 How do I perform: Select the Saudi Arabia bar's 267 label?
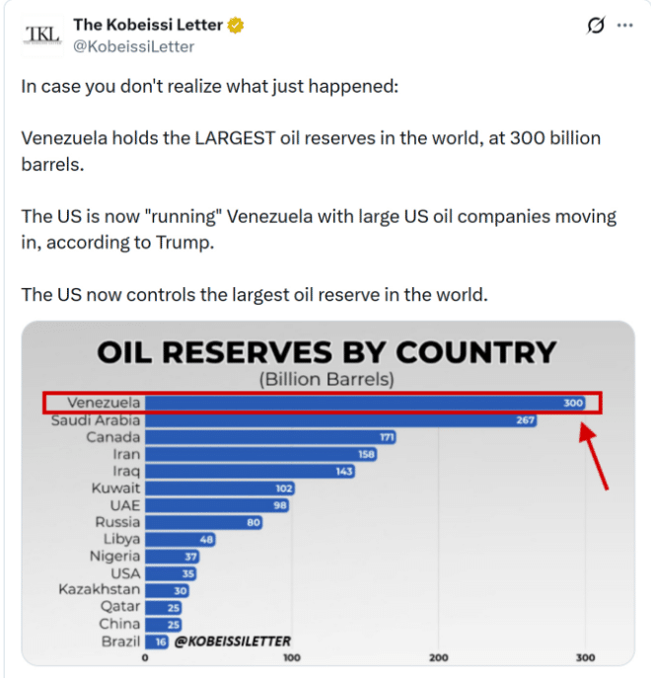point(525,420)
